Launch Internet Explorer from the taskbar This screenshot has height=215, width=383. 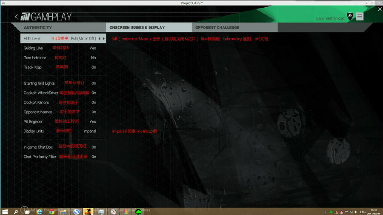(x=39, y=212)
